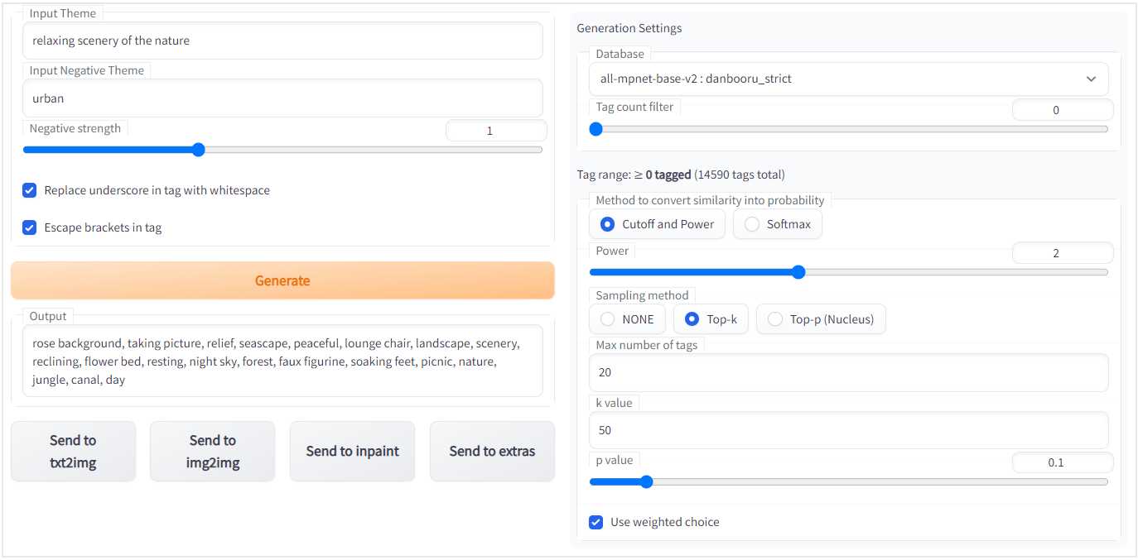Open the Database dropdown chevron

(1091, 79)
